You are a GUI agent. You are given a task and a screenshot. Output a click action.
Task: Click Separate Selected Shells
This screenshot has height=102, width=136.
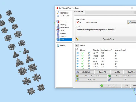[x=122, y=76]
